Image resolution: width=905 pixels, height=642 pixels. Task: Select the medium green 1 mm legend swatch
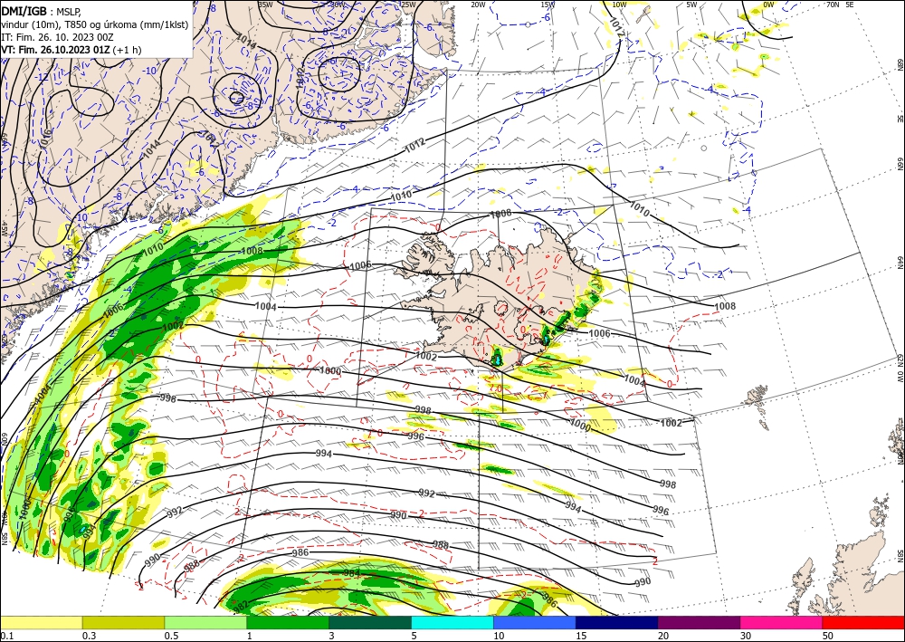pos(288,622)
